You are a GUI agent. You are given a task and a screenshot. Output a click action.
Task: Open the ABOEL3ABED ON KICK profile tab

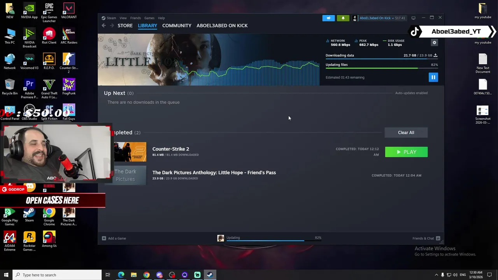pos(222,26)
